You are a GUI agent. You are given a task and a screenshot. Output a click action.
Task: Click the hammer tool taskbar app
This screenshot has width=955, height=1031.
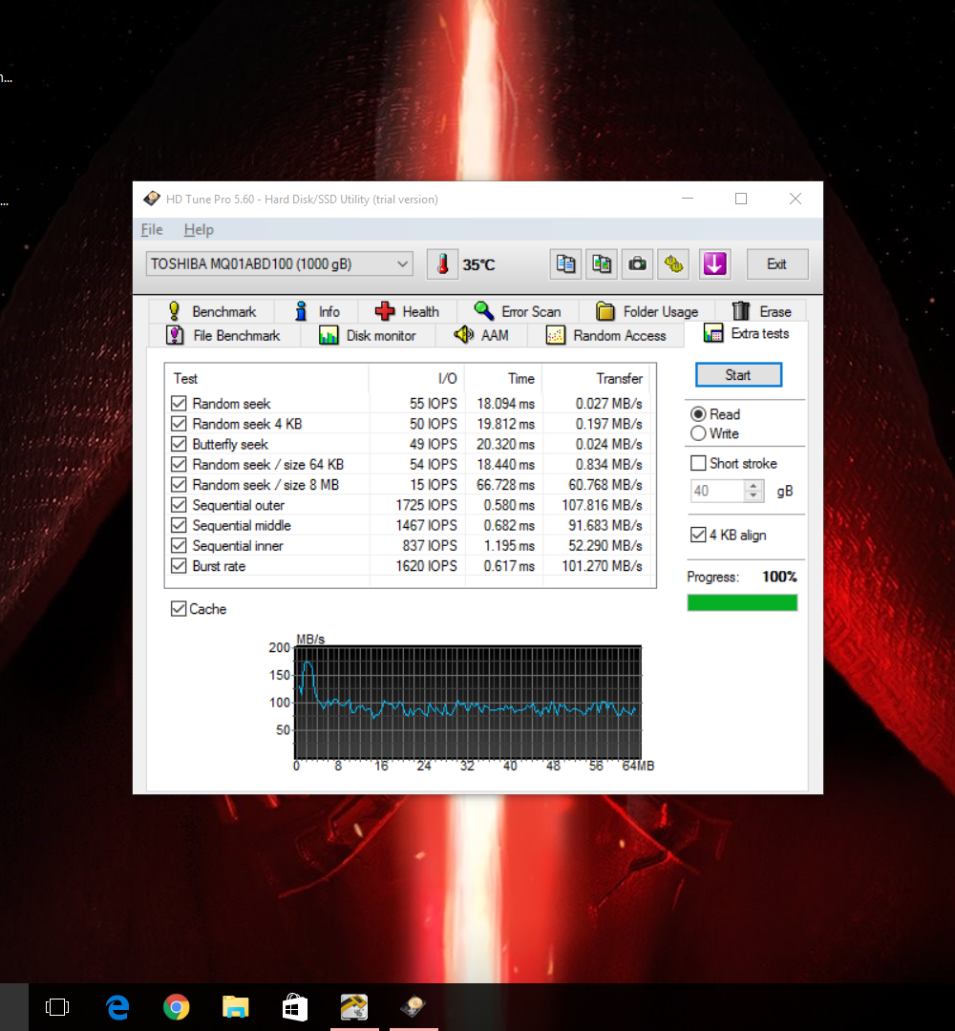click(354, 1007)
